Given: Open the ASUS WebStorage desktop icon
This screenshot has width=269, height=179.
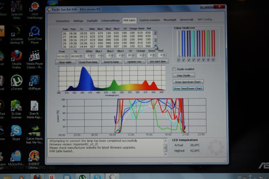Looking at the screenshot, I should [35, 7].
